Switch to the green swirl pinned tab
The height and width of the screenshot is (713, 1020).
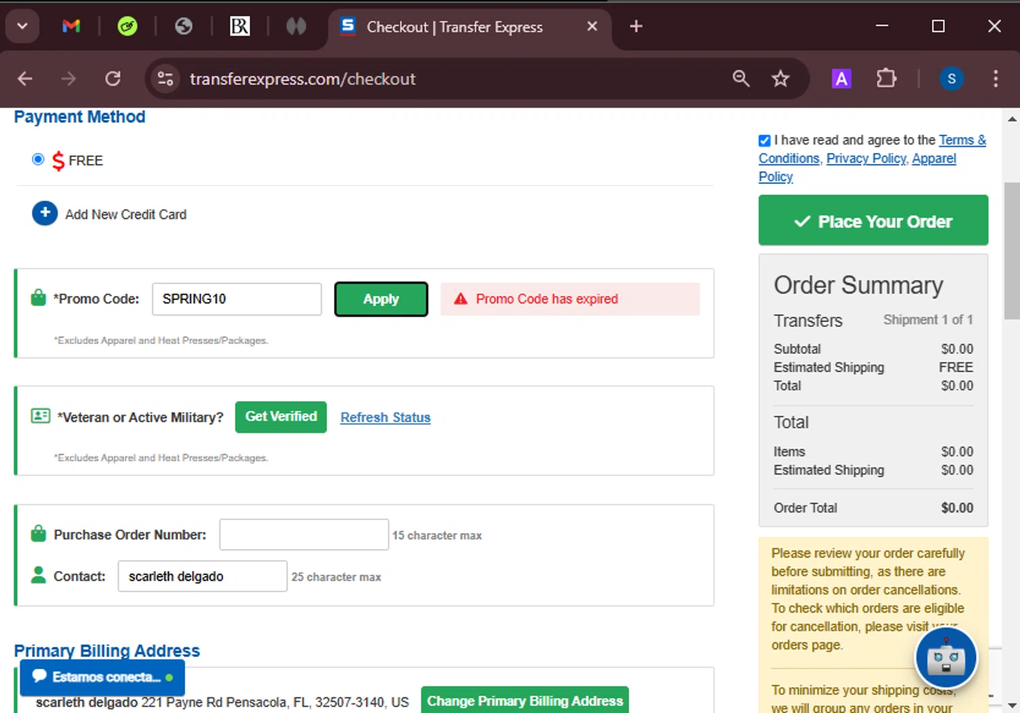(127, 27)
